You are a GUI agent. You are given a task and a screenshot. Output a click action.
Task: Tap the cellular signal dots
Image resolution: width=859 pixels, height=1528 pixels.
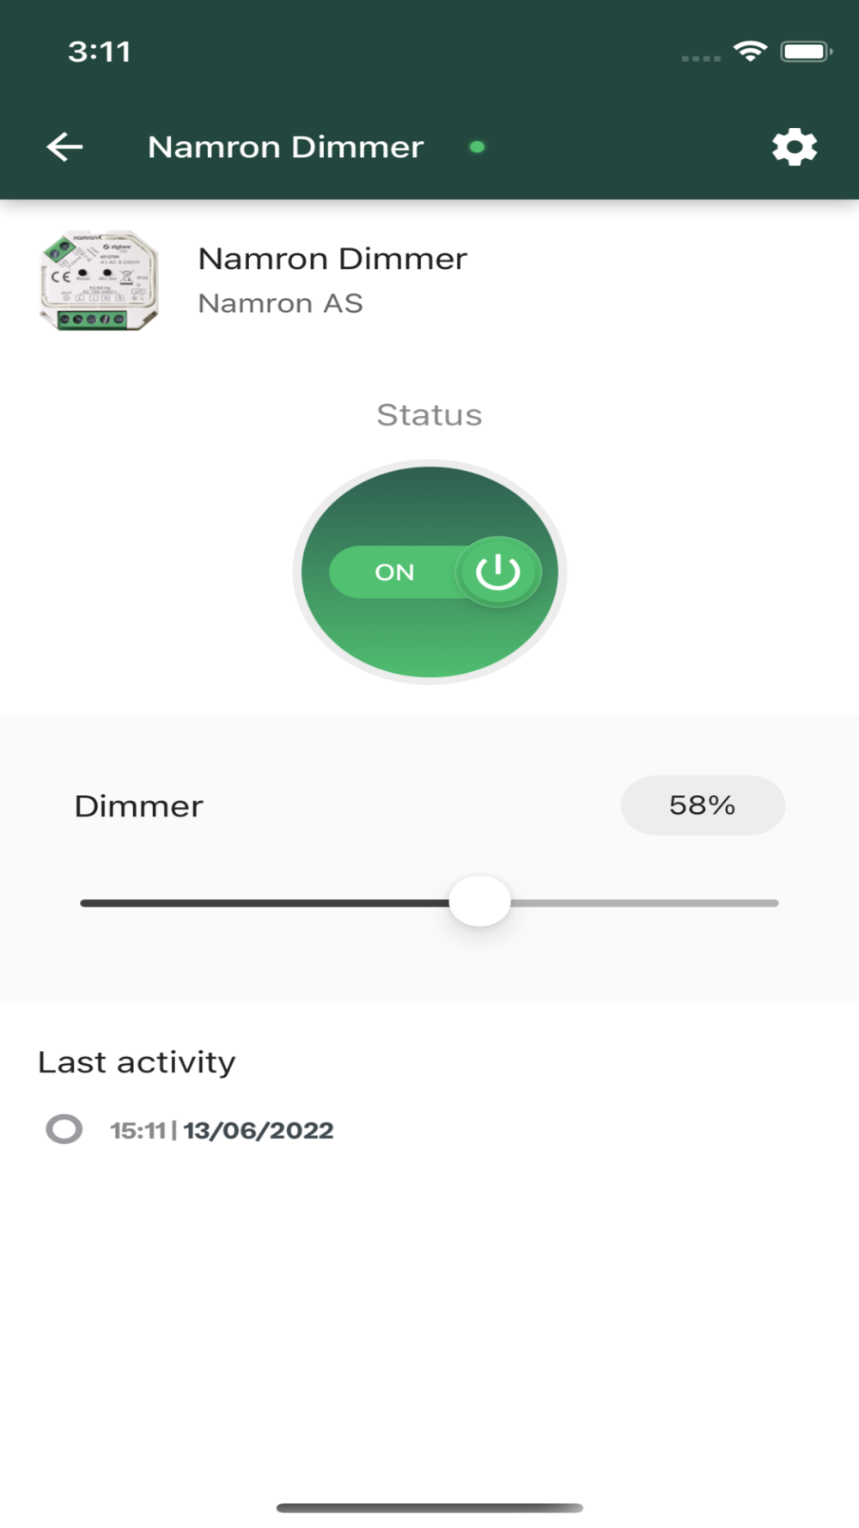[x=701, y=58]
